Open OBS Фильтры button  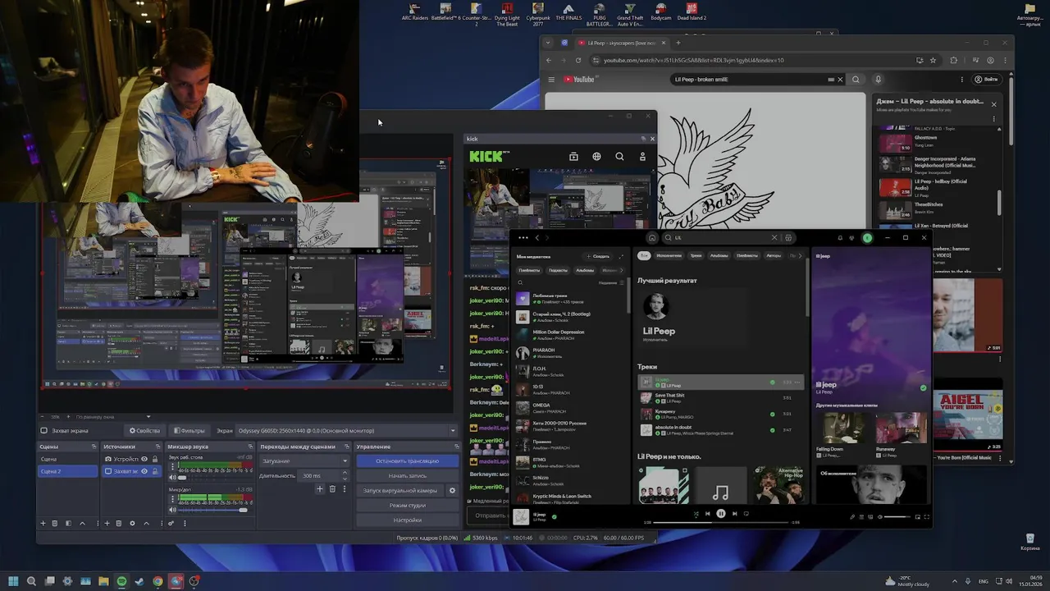pyautogui.click(x=189, y=430)
